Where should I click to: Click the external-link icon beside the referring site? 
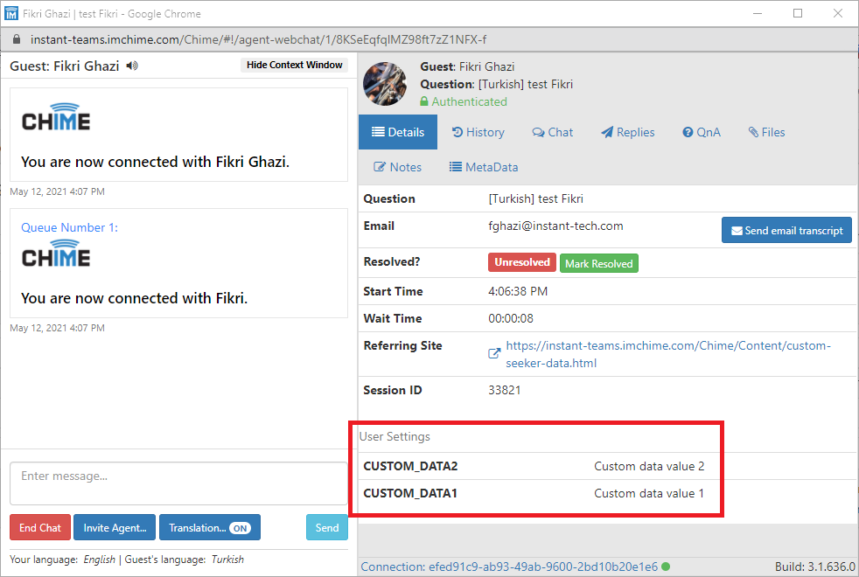(494, 353)
